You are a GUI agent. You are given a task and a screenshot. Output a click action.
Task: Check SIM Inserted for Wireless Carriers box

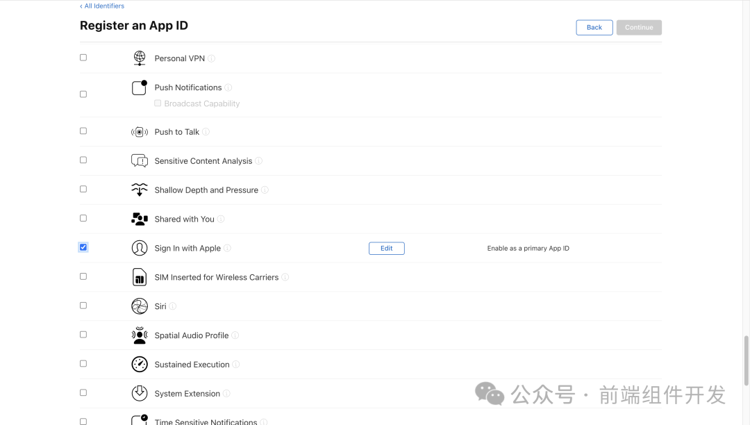tap(83, 276)
